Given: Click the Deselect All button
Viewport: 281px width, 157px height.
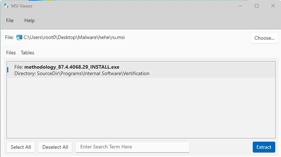Looking at the screenshot, I should (x=55, y=147).
